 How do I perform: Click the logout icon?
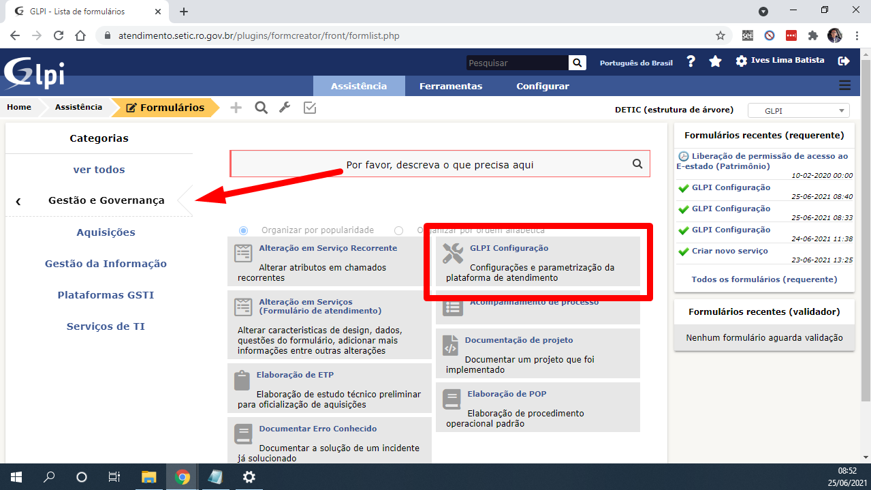(x=844, y=61)
